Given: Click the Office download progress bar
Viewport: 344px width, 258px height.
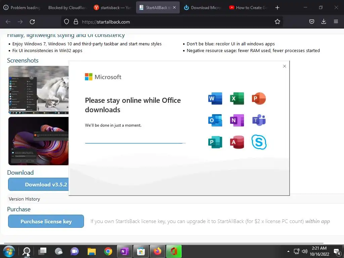Looking at the screenshot, I should tap(135, 143).
